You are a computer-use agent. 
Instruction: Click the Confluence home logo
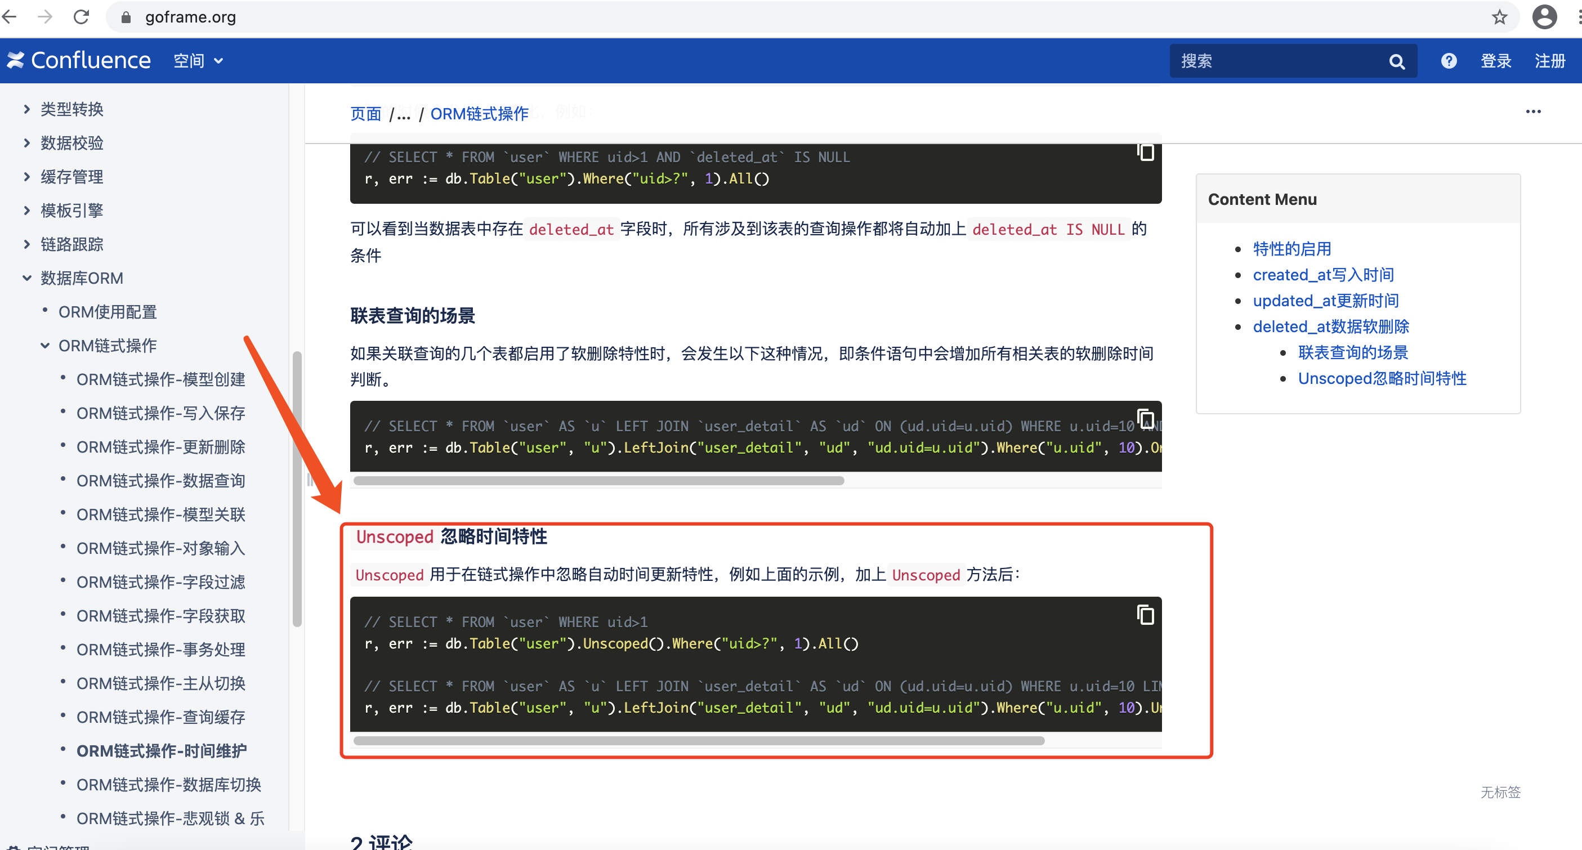coord(79,60)
